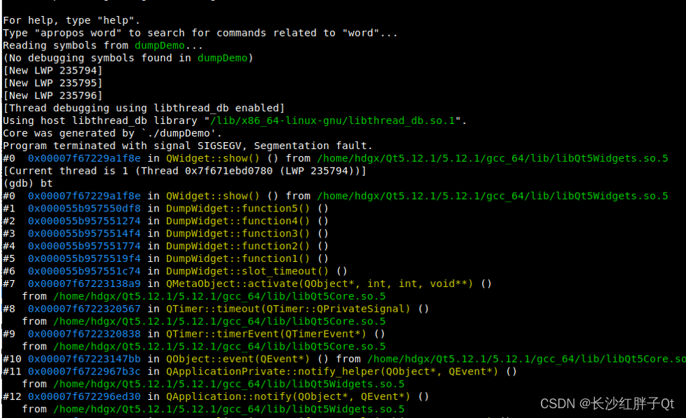Click the text 'For help, type "help".'
The height and width of the screenshot is (418, 686).
click(71, 20)
